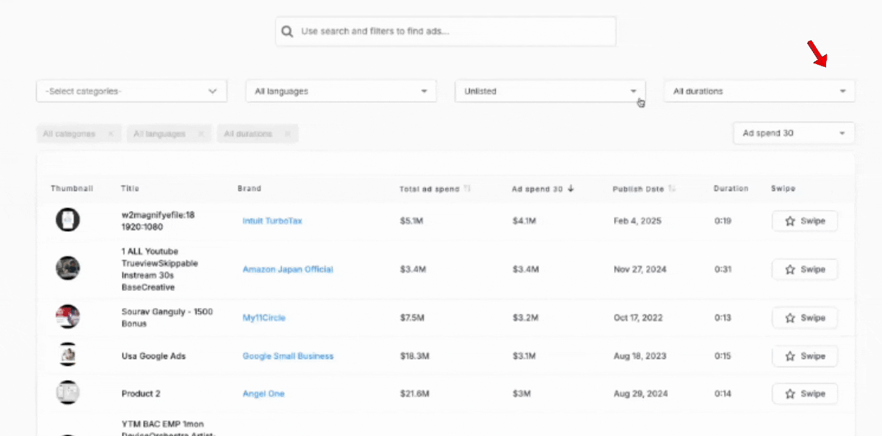Click Swipe on the Usa Google Ads row

pos(804,356)
